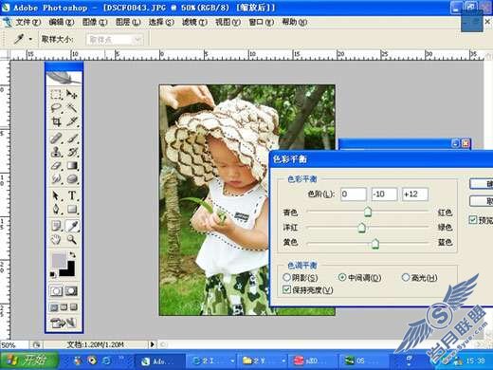The height and width of the screenshot is (370, 493).
Task: Select the 中间调 (Midtones) radio button
Action: click(342, 277)
